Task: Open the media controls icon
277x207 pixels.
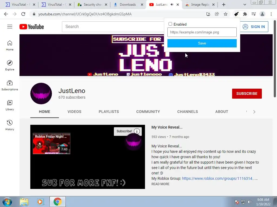Action: pyautogui.click(x=254, y=14)
